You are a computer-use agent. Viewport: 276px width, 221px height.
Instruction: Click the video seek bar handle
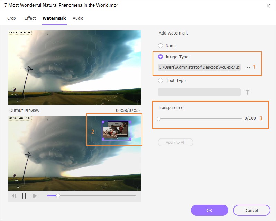[58, 196]
